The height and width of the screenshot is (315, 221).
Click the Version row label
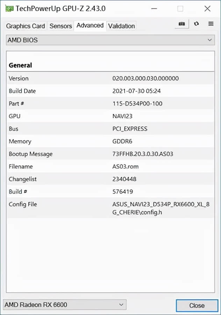19,78
